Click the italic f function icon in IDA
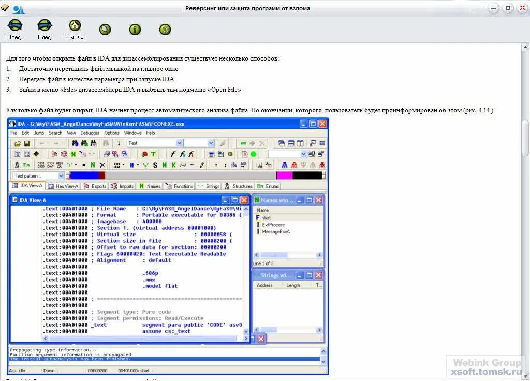Viewport: 530px width, 381px height. point(173,154)
